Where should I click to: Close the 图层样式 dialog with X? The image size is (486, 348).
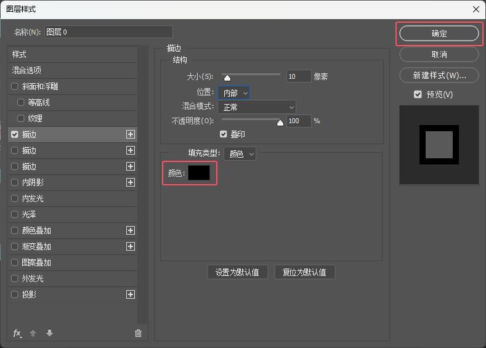click(x=476, y=9)
